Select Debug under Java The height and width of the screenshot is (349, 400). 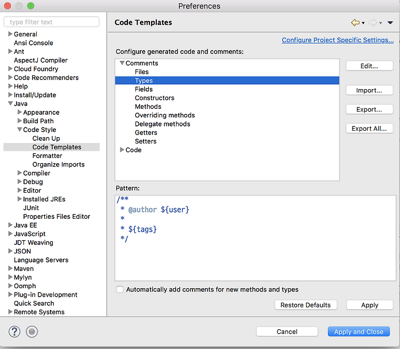click(33, 182)
